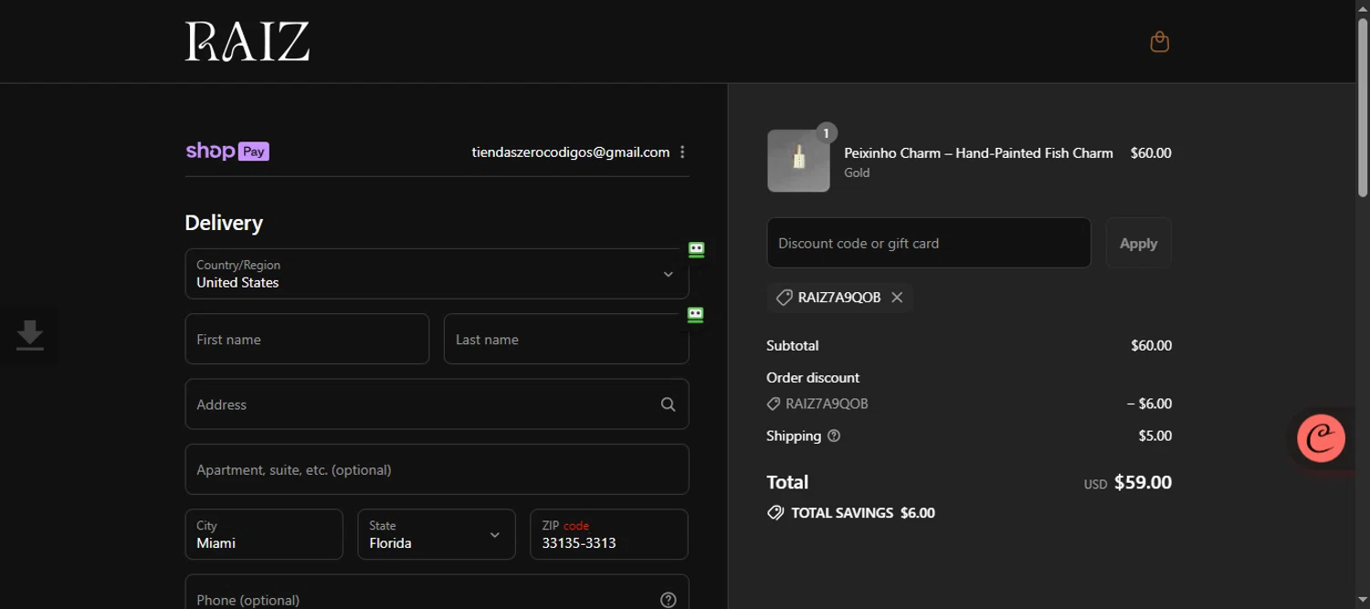The image size is (1370, 609).
Task: Click the ZIP code field
Action: pyautogui.click(x=609, y=534)
